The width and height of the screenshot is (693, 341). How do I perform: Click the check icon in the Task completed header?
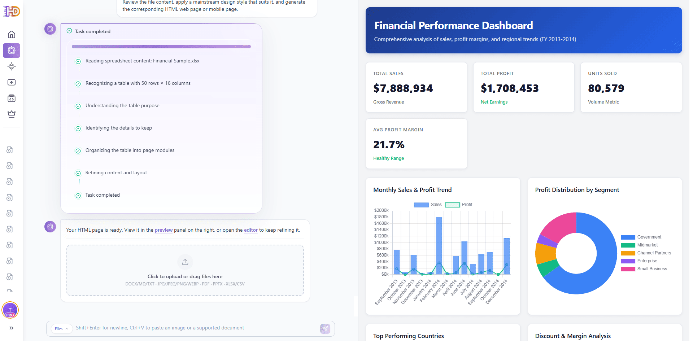pos(69,31)
